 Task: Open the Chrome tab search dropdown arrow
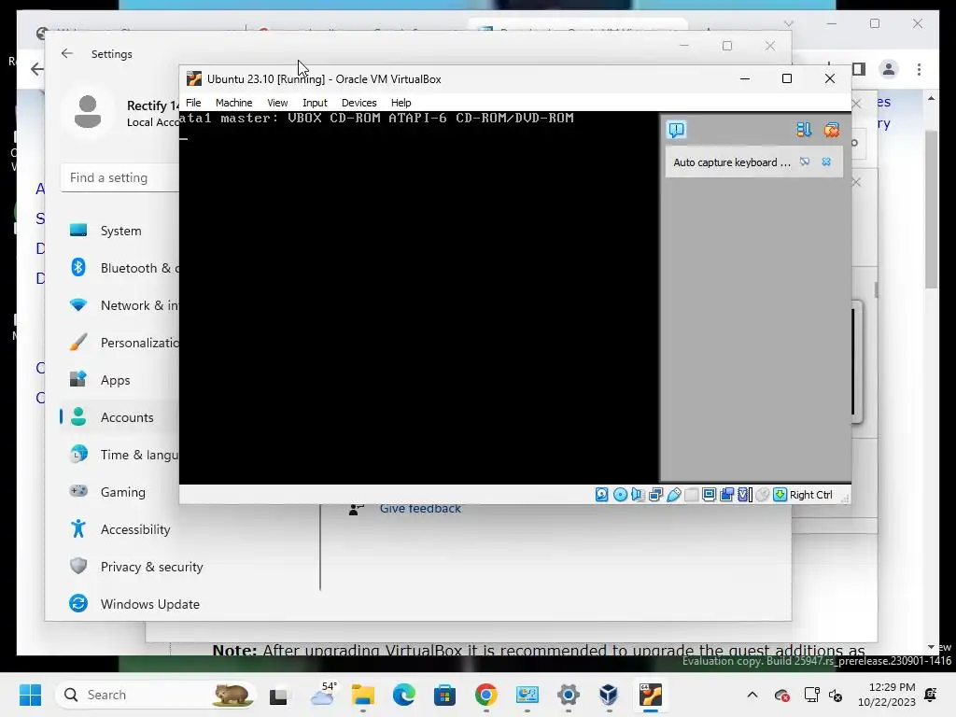click(x=788, y=23)
